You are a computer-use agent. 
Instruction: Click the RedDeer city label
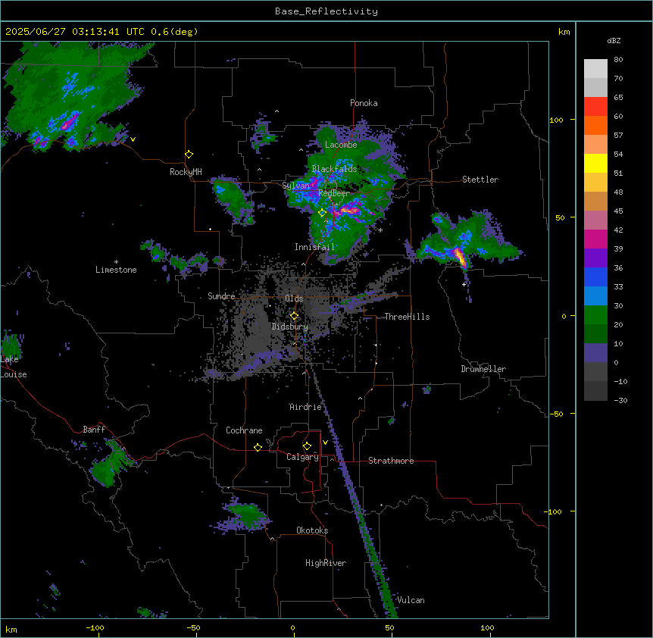click(334, 193)
